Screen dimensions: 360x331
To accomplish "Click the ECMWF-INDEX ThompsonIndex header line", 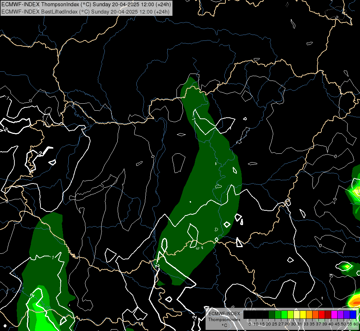I will (x=86, y=4).
